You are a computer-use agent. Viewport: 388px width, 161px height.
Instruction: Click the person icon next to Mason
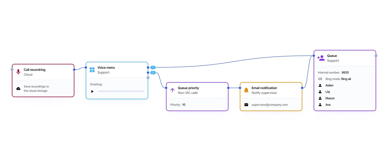click(x=320, y=98)
